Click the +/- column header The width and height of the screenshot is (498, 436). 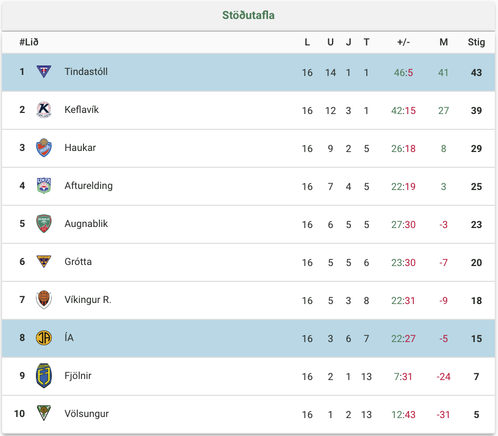403,42
